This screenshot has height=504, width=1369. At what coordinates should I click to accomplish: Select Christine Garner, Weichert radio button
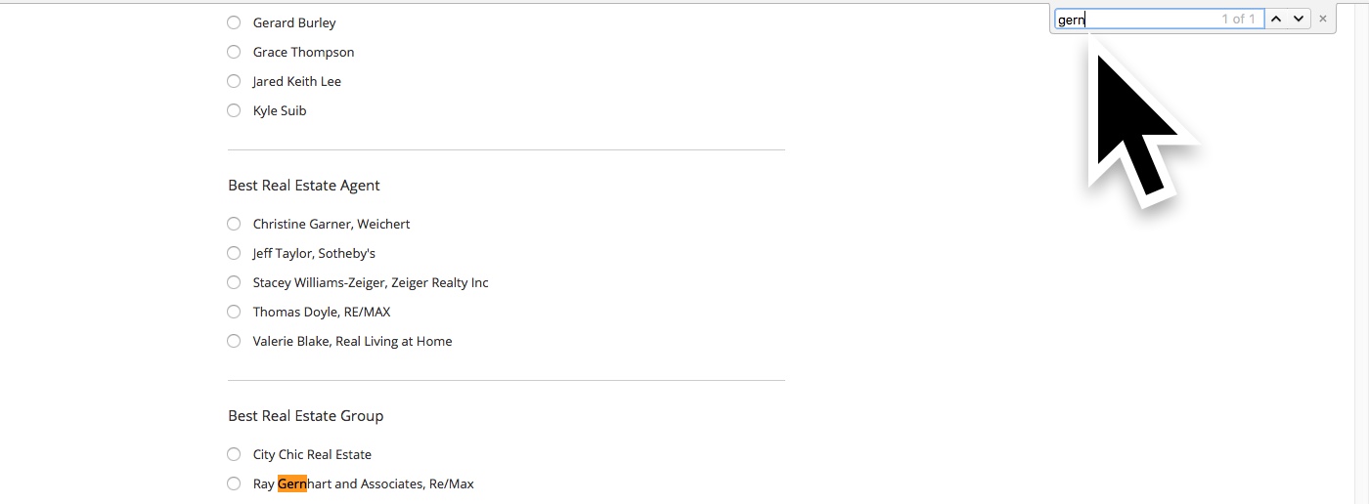point(234,224)
